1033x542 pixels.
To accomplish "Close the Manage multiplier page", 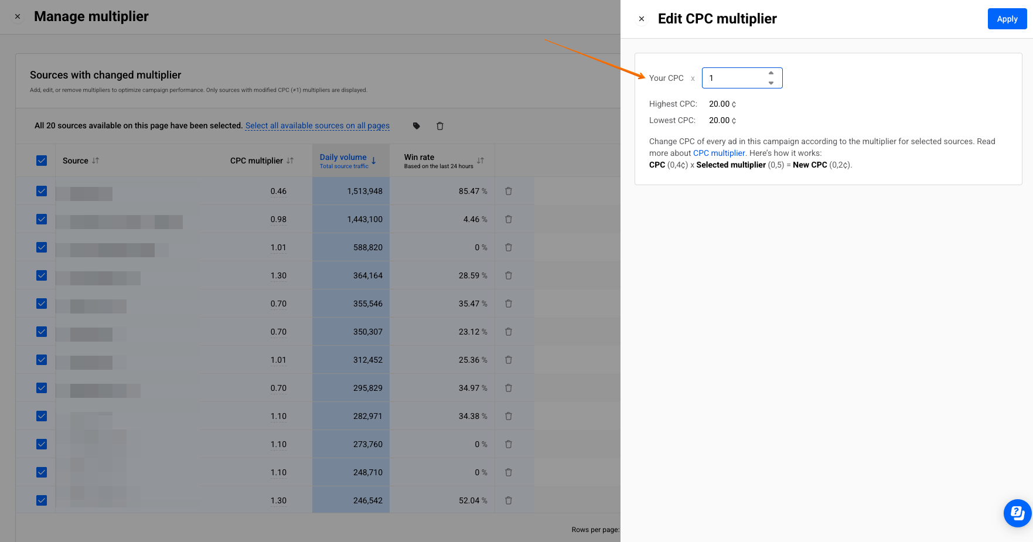I will 18,16.
